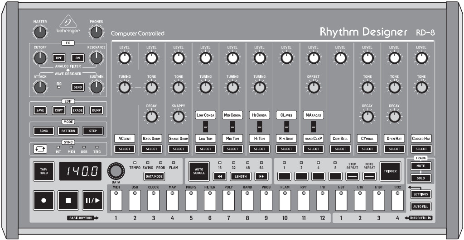
Task: Click step key 9 labeled PROB
Action: [x=266, y=200]
